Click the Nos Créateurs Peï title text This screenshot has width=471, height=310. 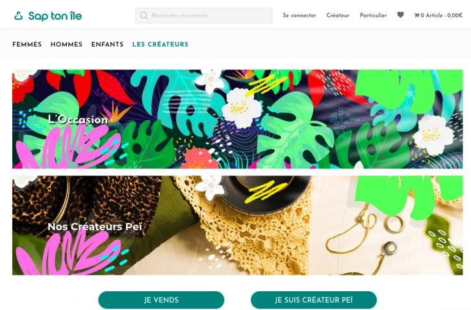coord(95,227)
